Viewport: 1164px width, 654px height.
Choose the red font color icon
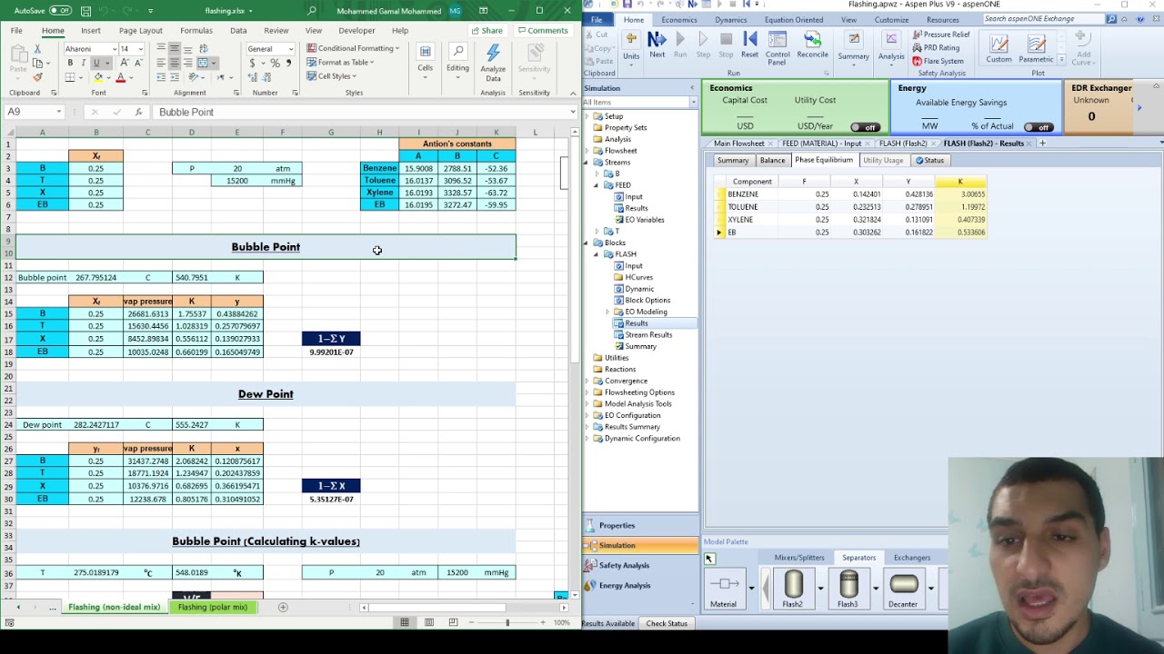(x=121, y=77)
